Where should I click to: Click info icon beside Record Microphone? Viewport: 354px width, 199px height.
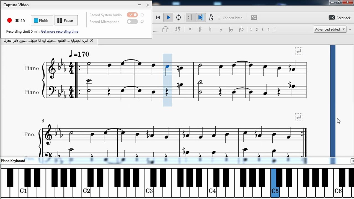pos(142,22)
